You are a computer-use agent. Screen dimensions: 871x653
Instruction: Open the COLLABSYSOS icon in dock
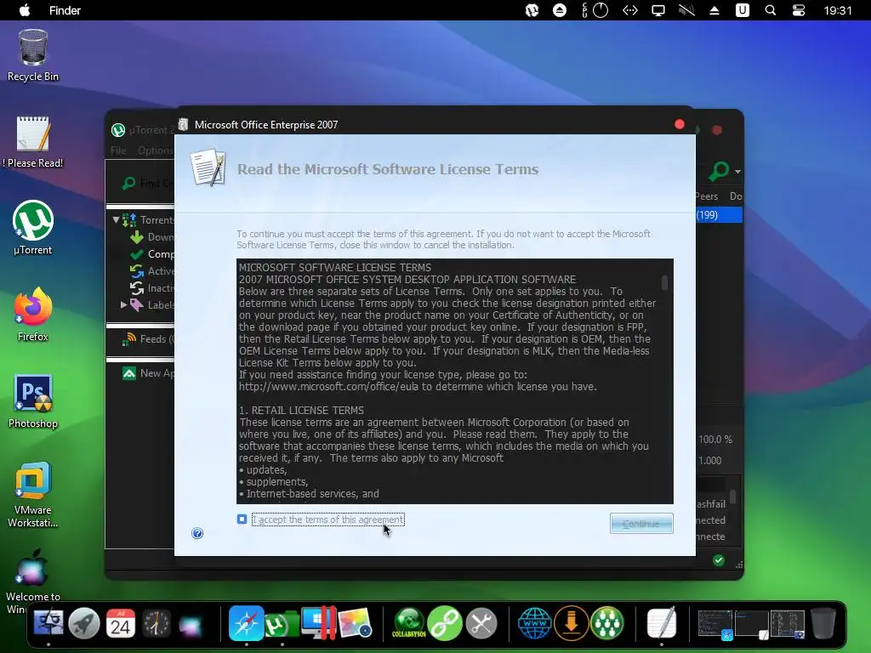coord(409,623)
